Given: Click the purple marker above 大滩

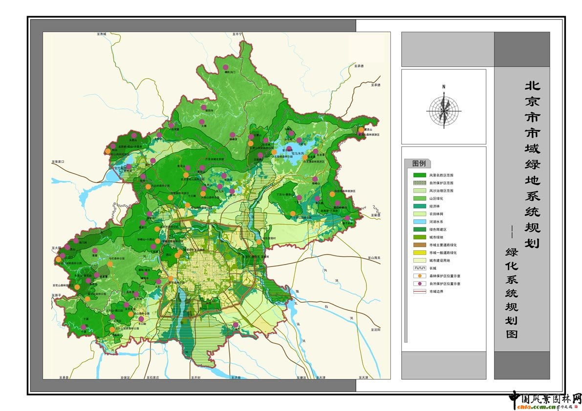Looking at the screenshot, I should click(x=202, y=122).
